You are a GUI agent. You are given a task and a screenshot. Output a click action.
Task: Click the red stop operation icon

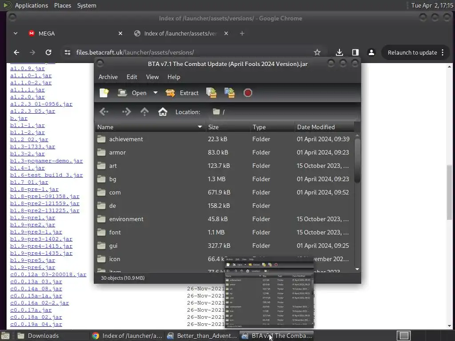pos(248,93)
